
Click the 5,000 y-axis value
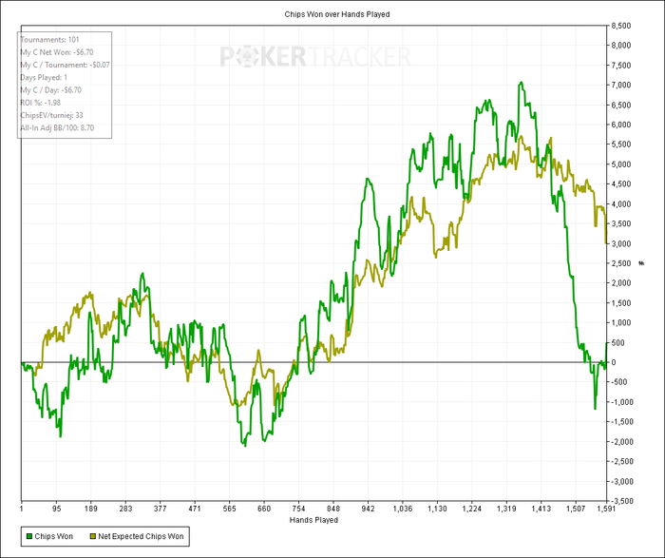point(621,164)
